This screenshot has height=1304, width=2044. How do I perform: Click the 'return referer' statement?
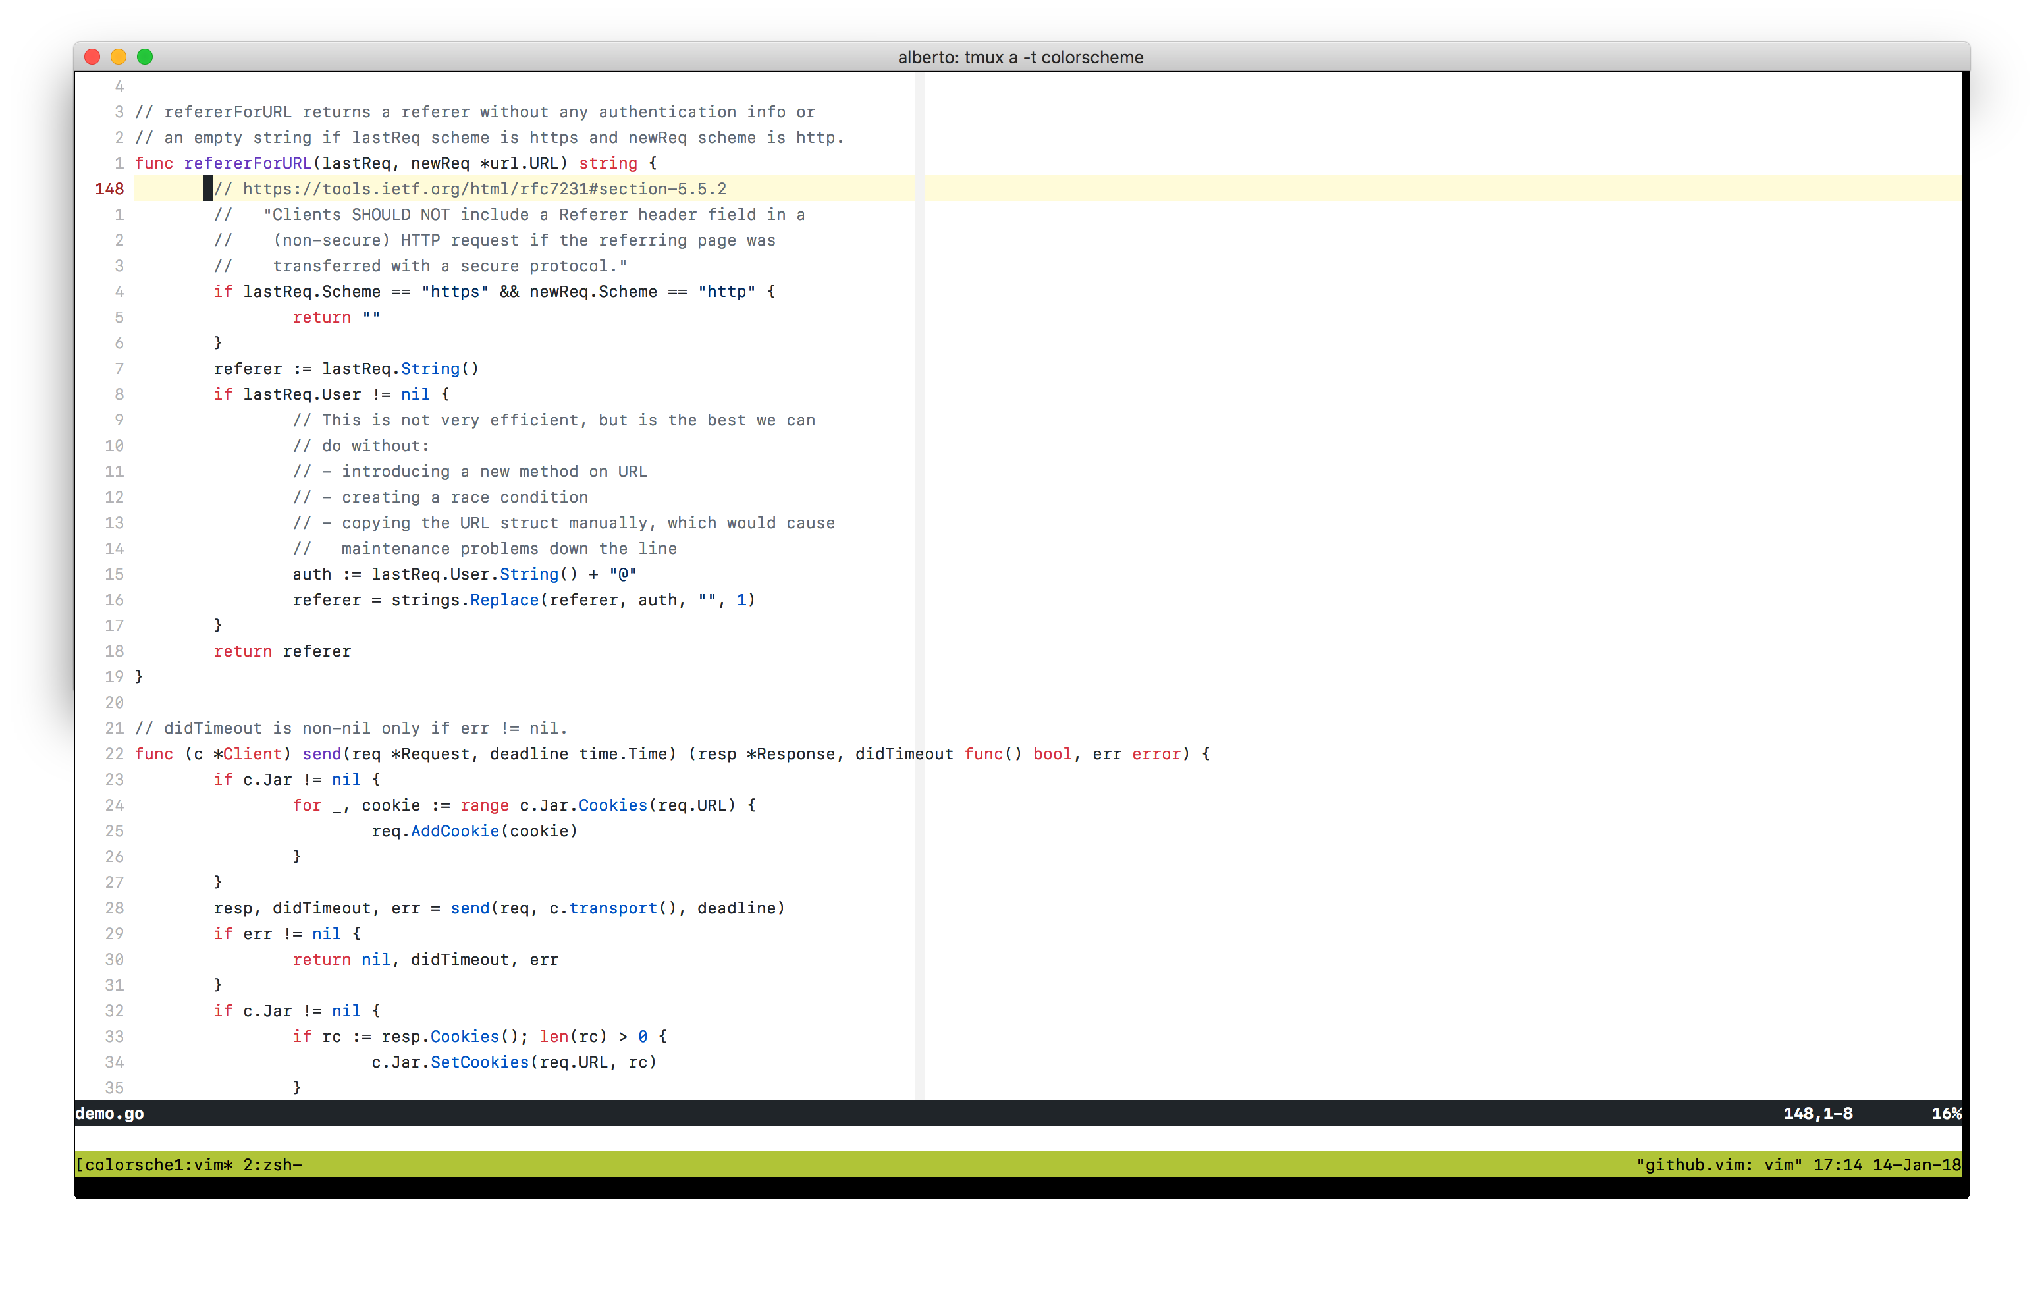[282, 651]
